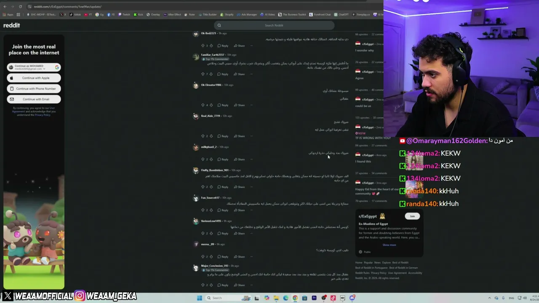Open more options on Fluffy_Bumblebee_901 comment

pos(252,187)
